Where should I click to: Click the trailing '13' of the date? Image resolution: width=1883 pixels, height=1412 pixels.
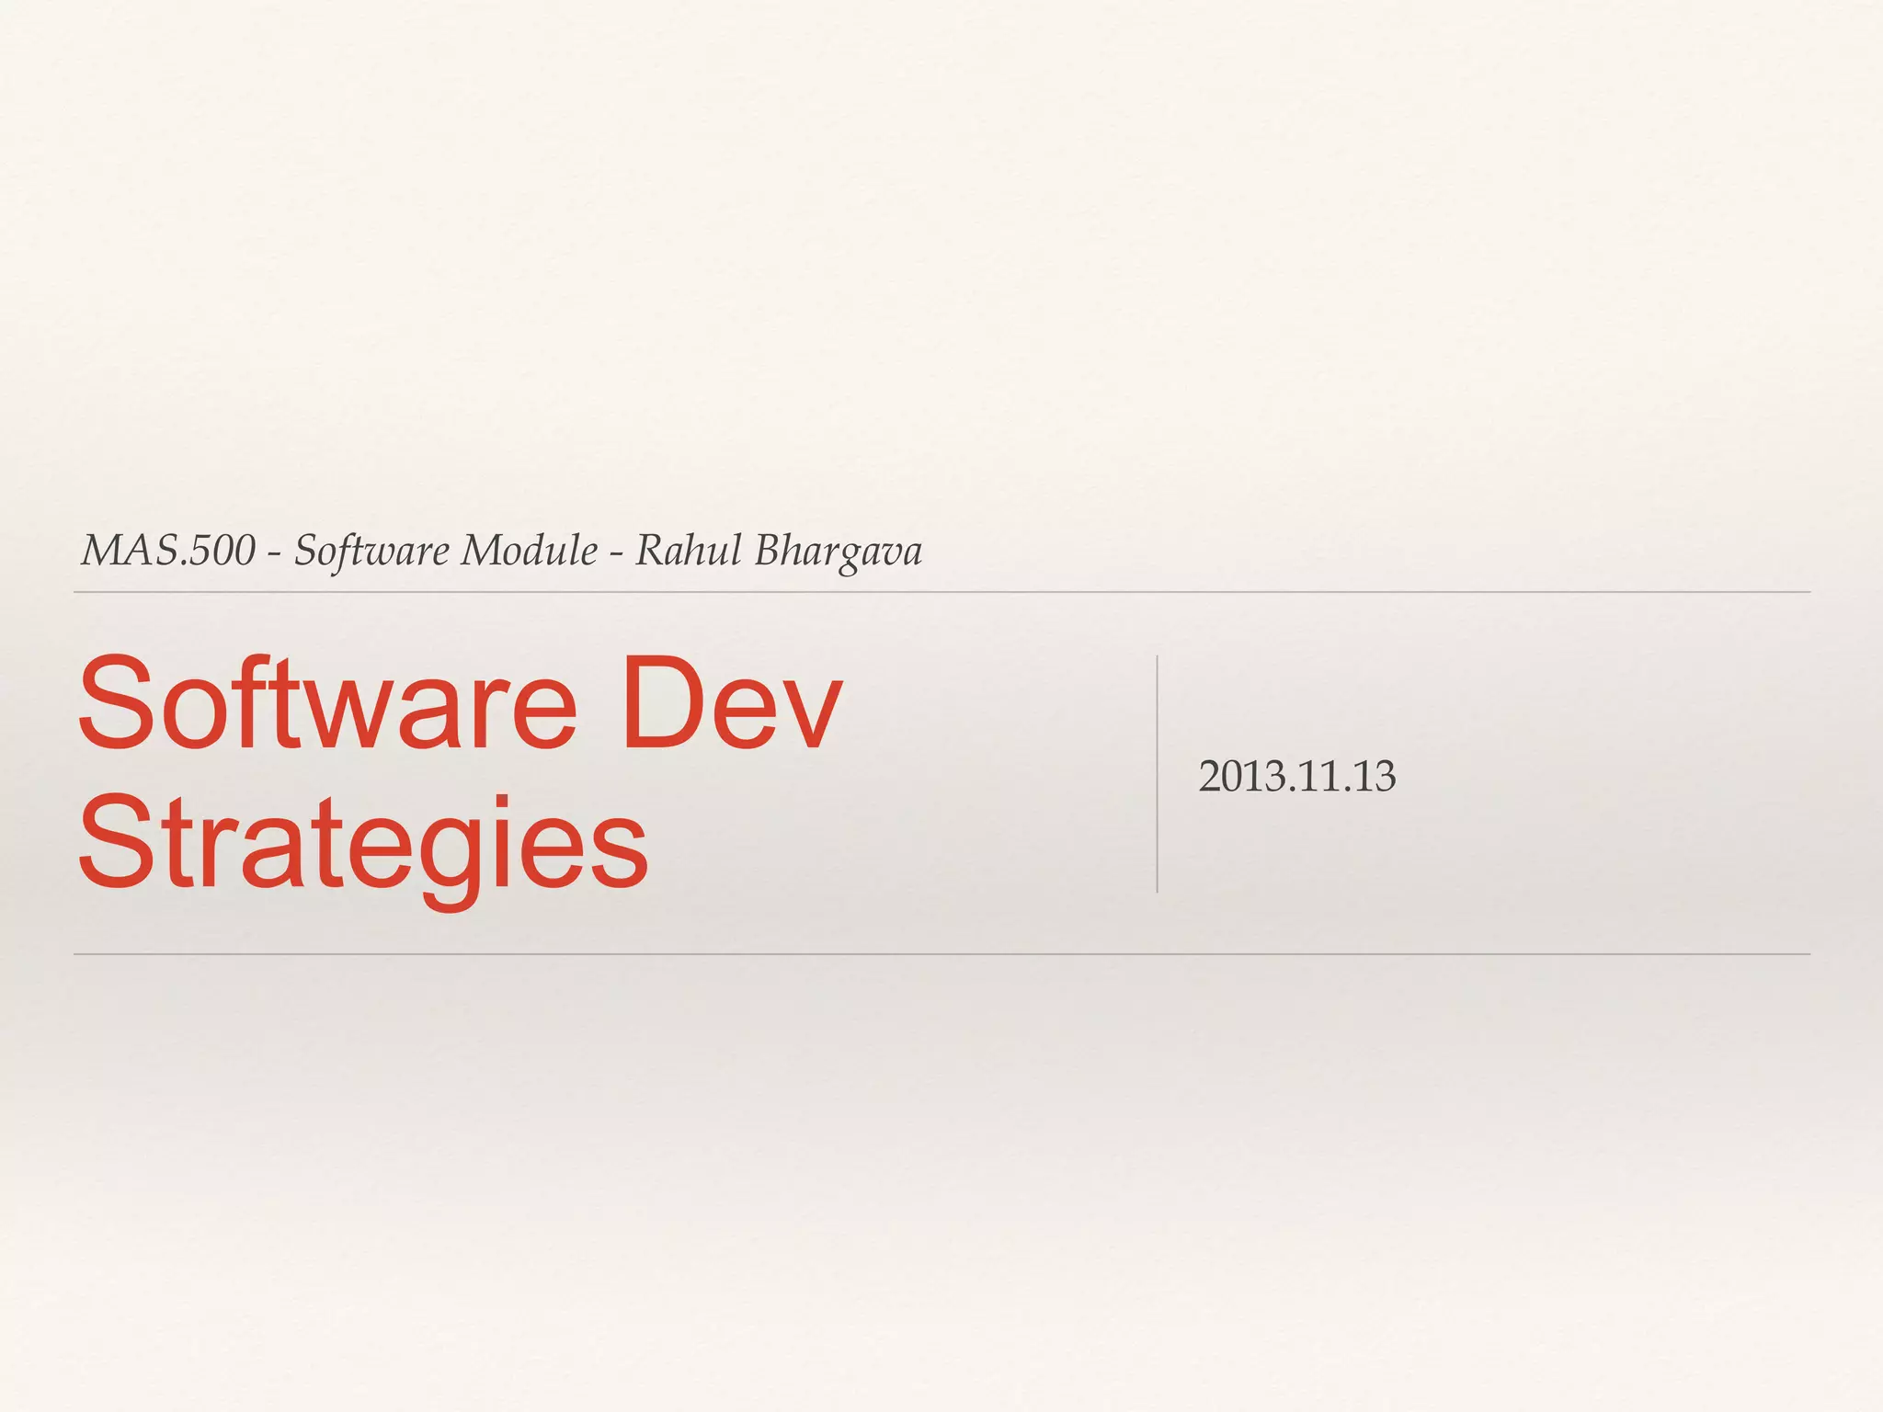(x=1375, y=777)
